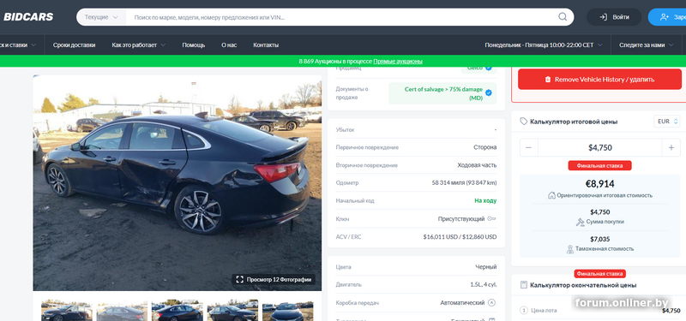The width and height of the screenshot is (686, 321).
Task: Click the color value Черный
Action: [486, 267]
